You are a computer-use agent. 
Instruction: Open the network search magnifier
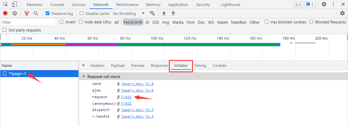pos(36,13)
